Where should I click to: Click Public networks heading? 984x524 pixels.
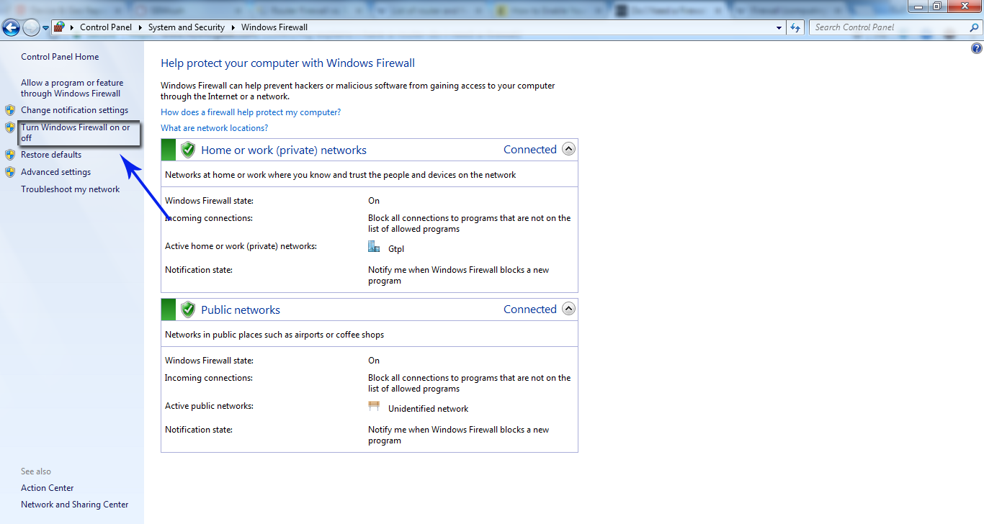[x=241, y=310]
